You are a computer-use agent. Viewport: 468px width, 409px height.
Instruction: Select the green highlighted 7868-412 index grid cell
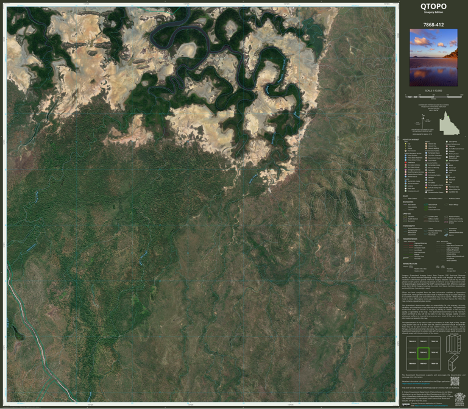click(424, 353)
